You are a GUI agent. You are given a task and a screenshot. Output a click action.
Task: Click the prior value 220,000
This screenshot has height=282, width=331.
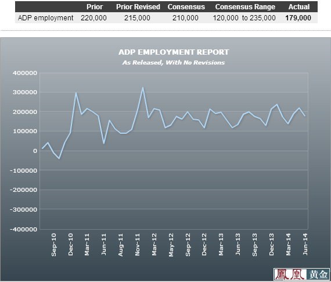pyautogui.click(x=93, y=18)
